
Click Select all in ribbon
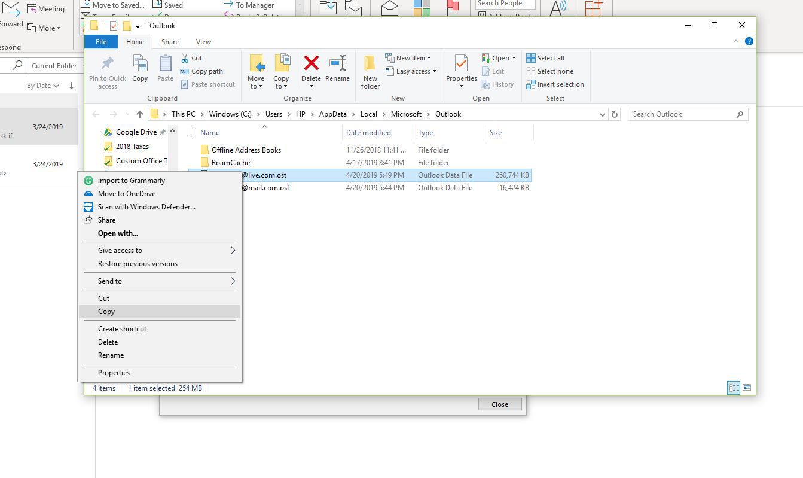(545, 58)
